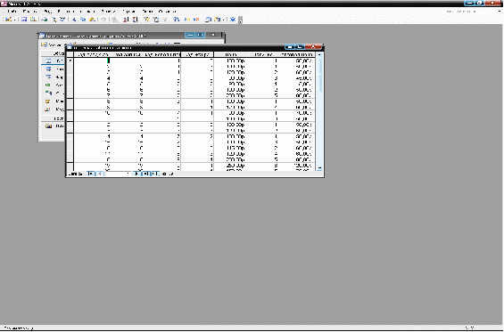
Task: Select Forms in Database window objects
Action: click(53, 77)
